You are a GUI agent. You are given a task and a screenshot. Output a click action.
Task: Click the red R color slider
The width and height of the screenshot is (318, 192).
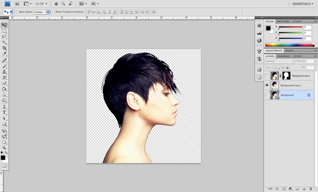(290, 27)
